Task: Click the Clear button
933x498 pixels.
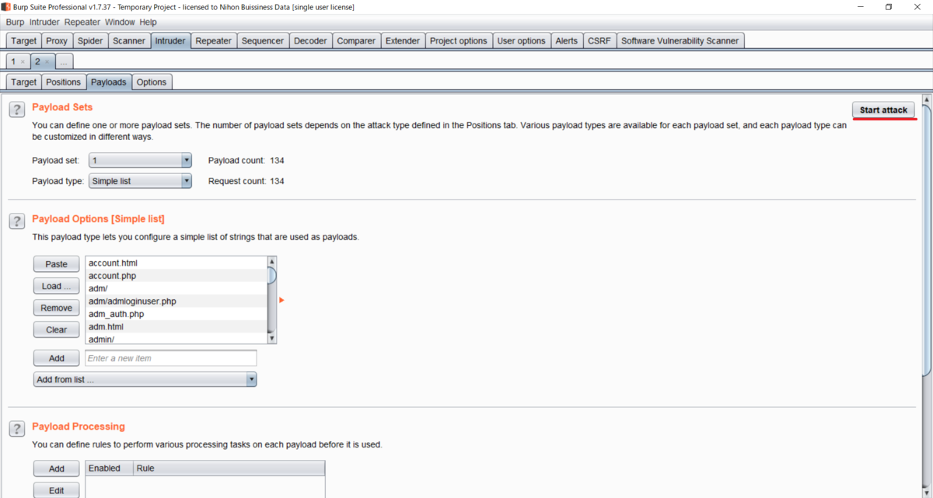Action: [x=56, y=329]
